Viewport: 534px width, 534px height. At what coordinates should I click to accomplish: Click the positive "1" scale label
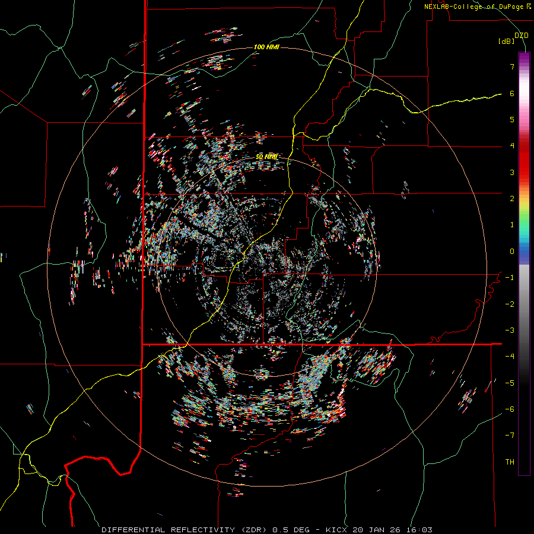(512, 225)
